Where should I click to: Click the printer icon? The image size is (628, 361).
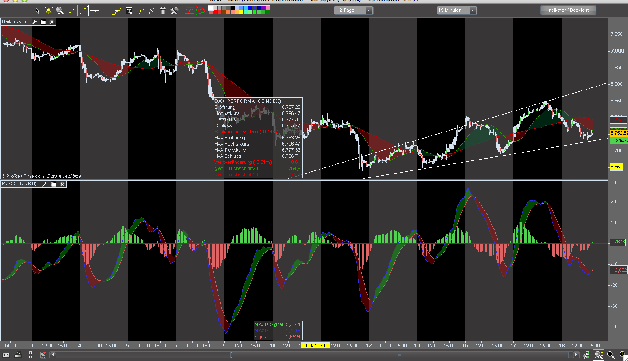pos(18,355)
